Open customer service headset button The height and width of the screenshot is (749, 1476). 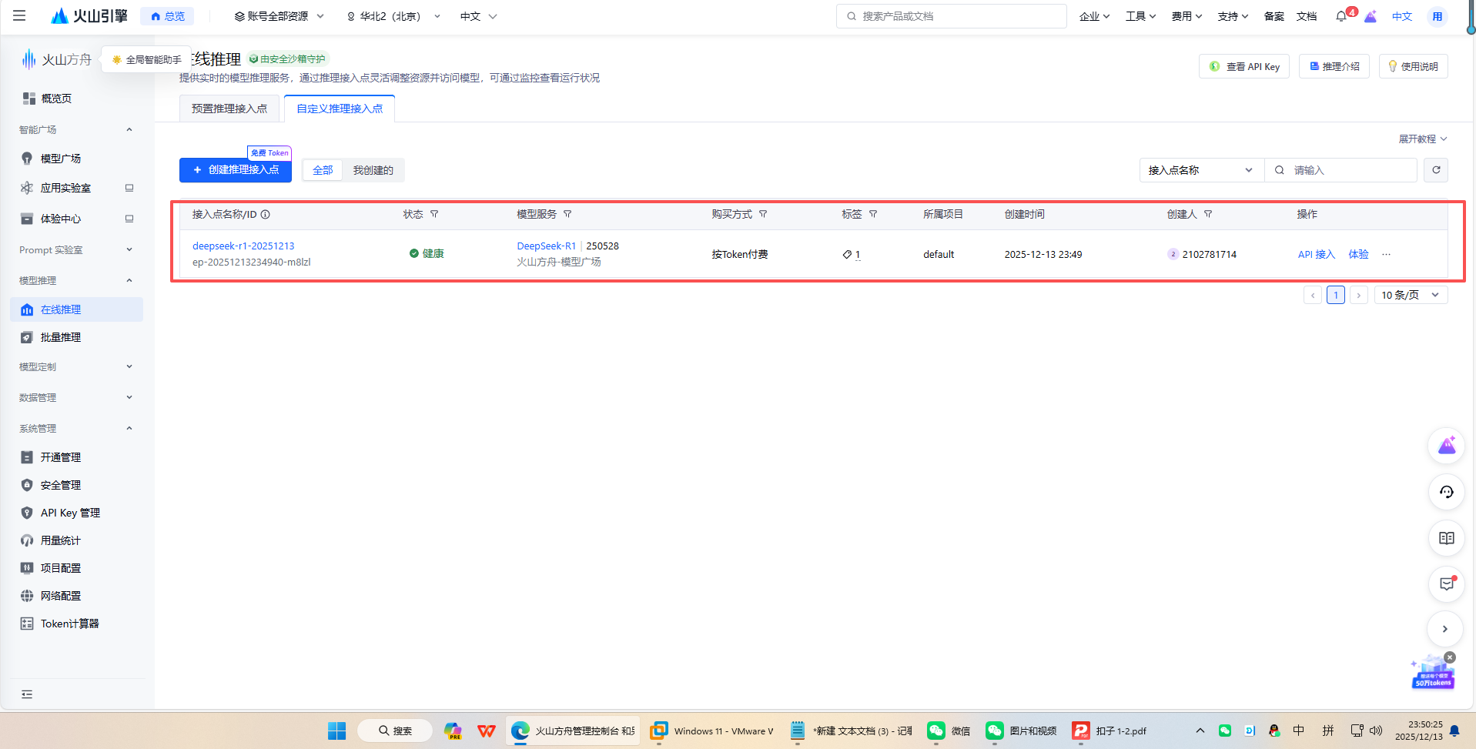pos(1447,492)
